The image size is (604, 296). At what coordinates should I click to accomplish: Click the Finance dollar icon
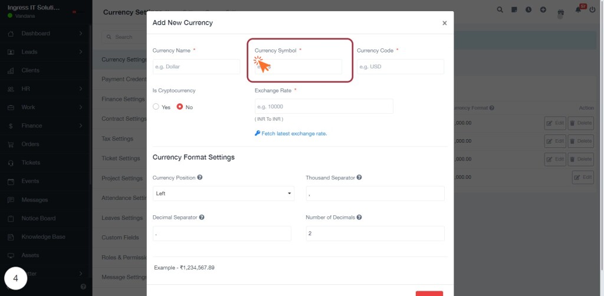pos(11,126)
